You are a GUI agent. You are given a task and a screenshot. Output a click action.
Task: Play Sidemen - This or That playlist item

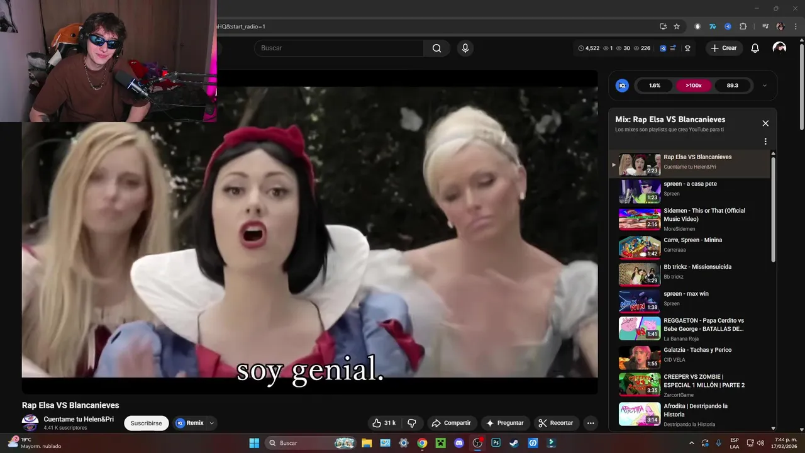(691, 219)
